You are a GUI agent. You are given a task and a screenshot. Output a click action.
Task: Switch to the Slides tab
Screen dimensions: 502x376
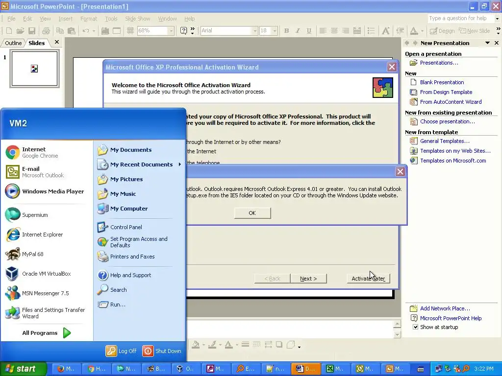pos(36,43)
